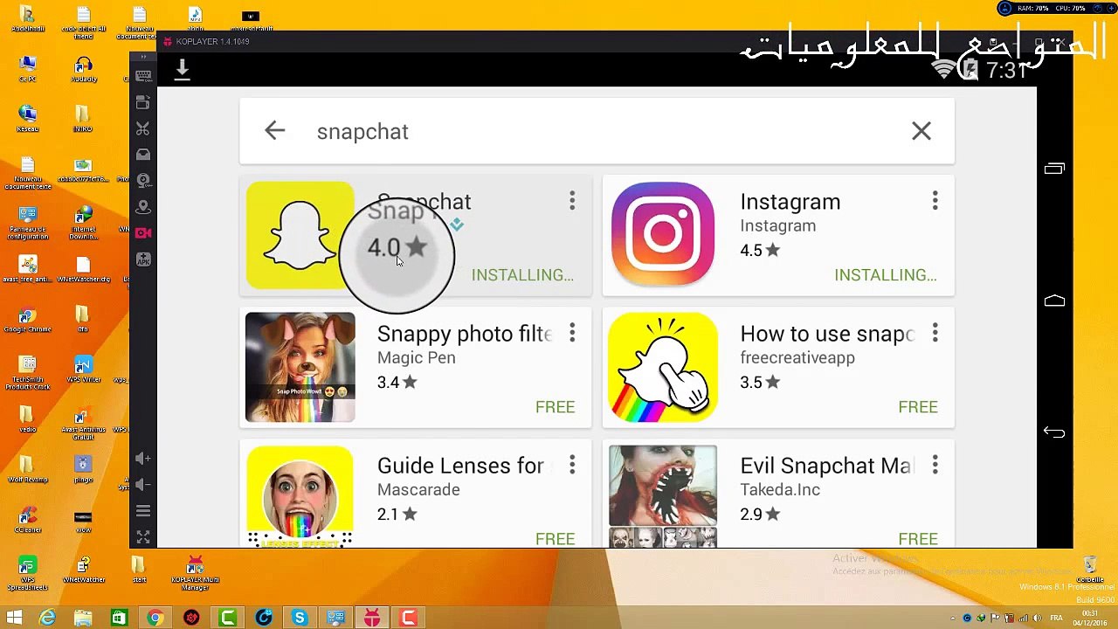
Task: Click the system tray volume speaker
Action: [x=1037, y=619]
